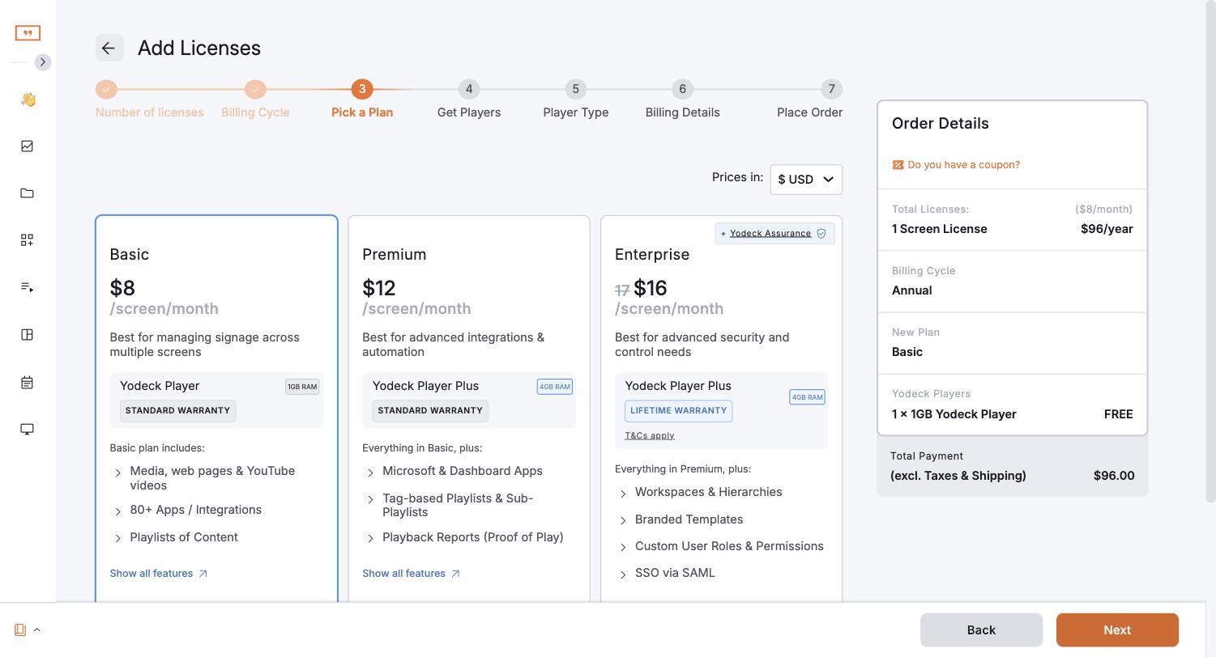Open the T&Cs apply link

650,435
